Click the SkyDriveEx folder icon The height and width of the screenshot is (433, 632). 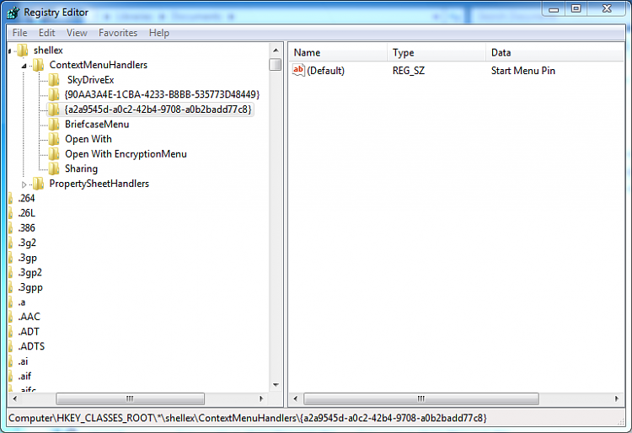(x=54, y=80)
